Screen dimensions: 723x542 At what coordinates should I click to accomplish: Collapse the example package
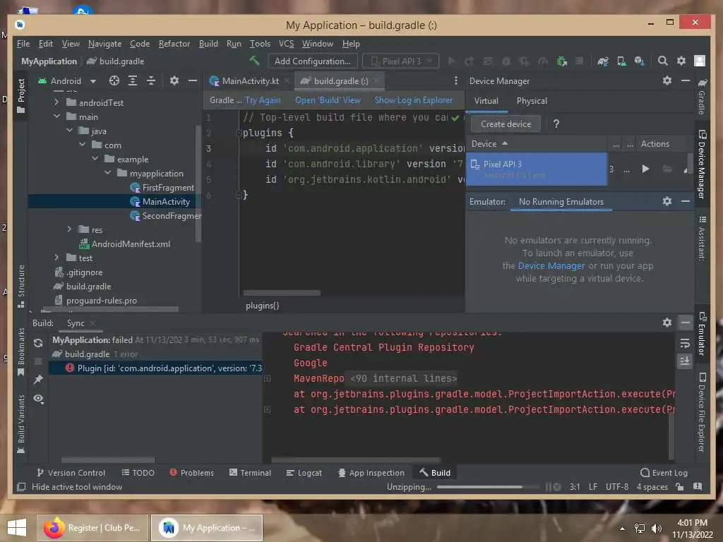tap(95, 159)
